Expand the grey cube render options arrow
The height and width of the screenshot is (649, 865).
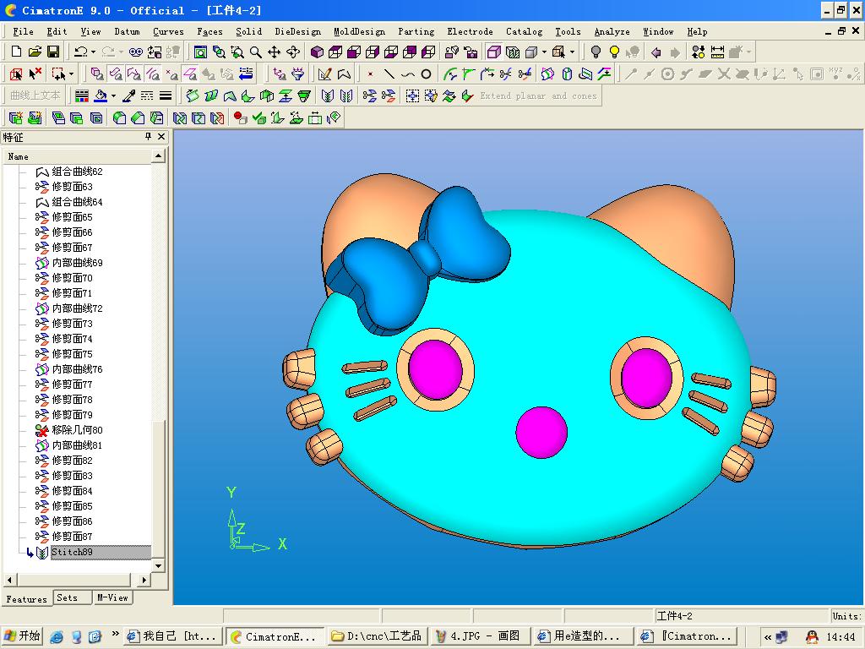544,52
